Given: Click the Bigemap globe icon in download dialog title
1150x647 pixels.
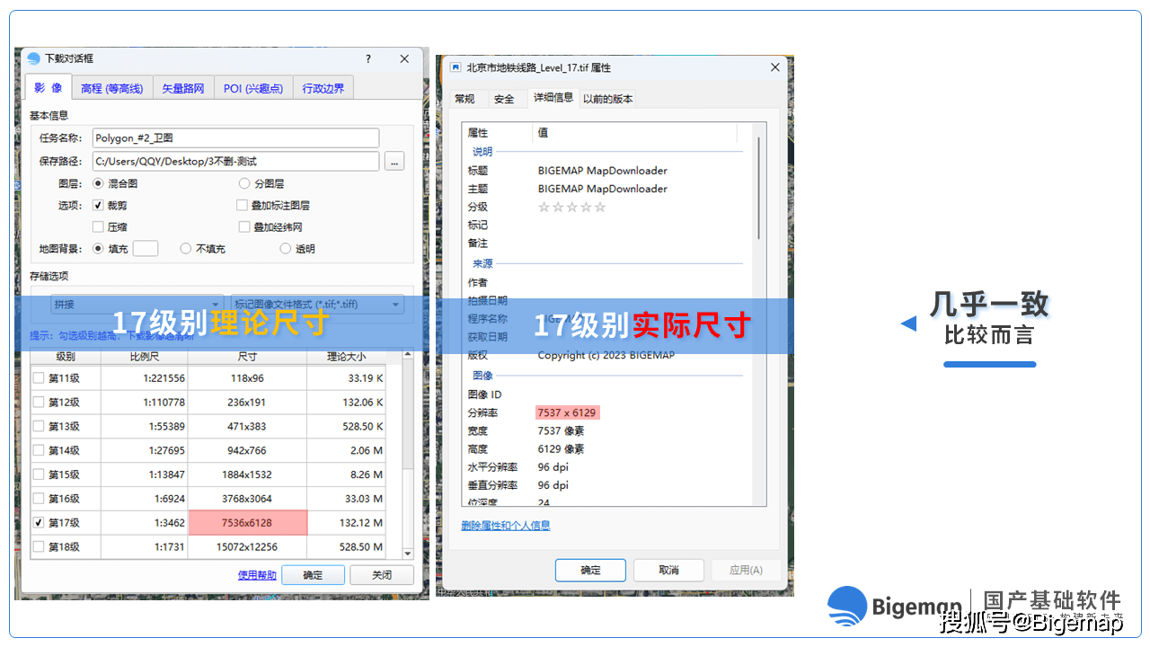Looking at the screenshot, I should [34, 58].
